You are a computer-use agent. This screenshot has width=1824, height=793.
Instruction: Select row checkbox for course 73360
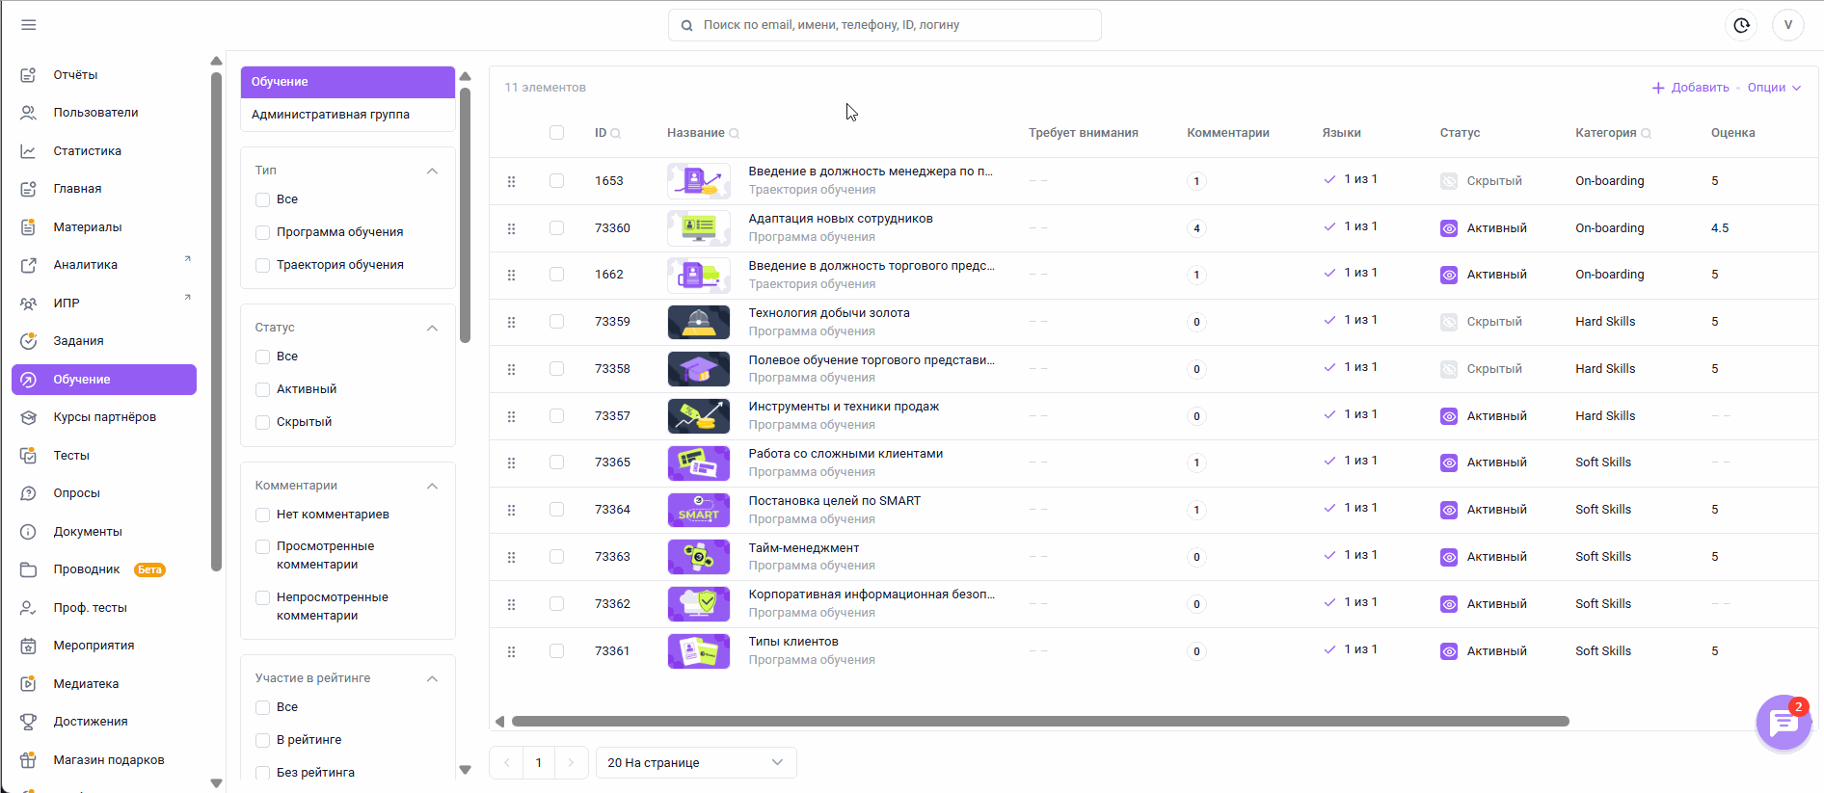(x=556, y=228)
